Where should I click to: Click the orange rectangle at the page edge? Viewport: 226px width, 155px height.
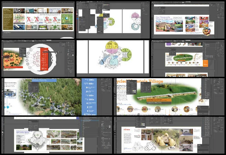point(205,63)
